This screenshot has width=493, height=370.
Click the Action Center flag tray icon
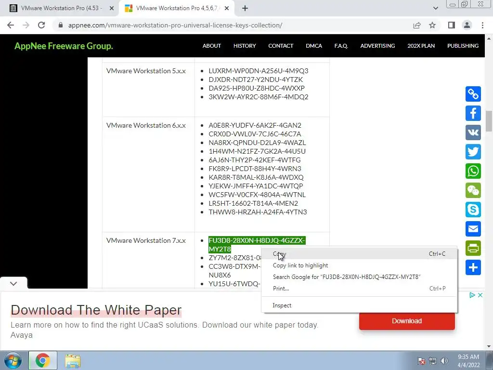421,361
